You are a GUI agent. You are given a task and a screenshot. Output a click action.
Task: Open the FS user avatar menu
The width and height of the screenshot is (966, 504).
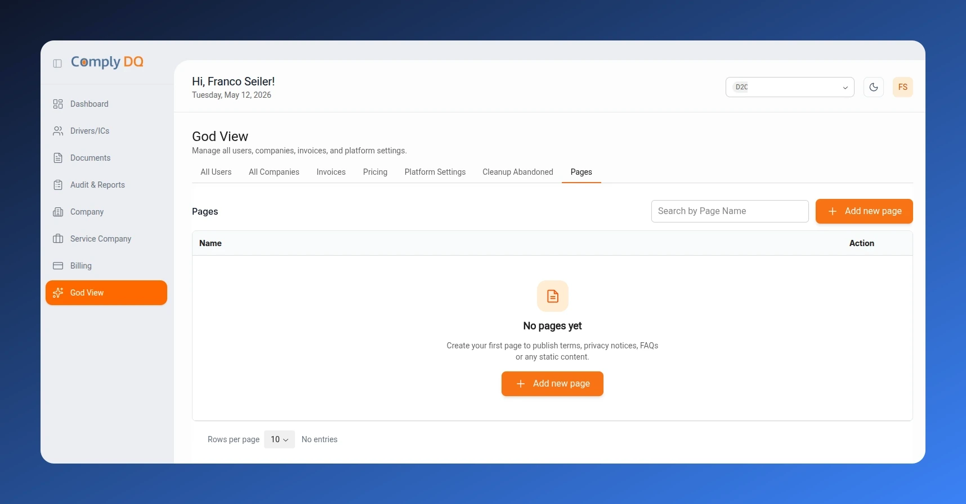pos(903,87)
